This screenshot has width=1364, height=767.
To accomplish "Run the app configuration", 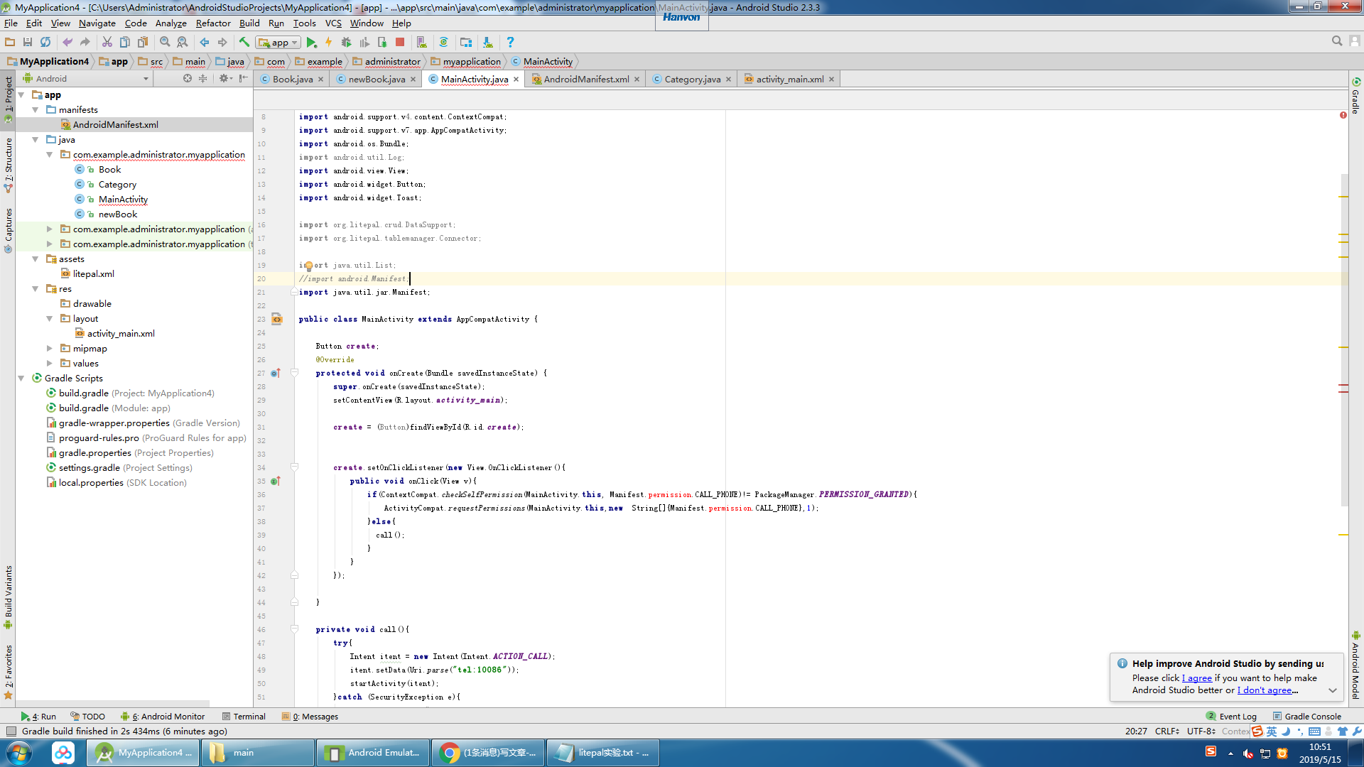I will click(x=312, y=42).
